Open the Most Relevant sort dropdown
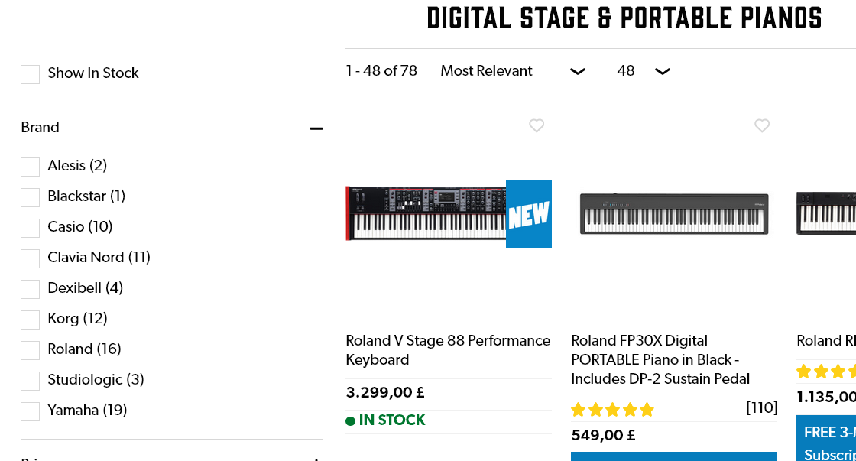856x461 pixels. click(512, 71)
